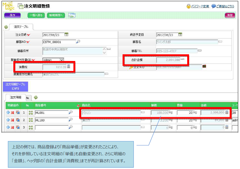Click 一覧へ戻る button
Viewport: 240px width, 169px height.
(x=37, y=15)
